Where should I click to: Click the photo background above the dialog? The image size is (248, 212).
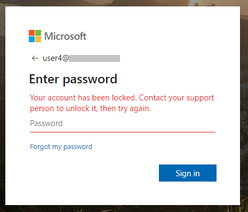tap(124, 3)
